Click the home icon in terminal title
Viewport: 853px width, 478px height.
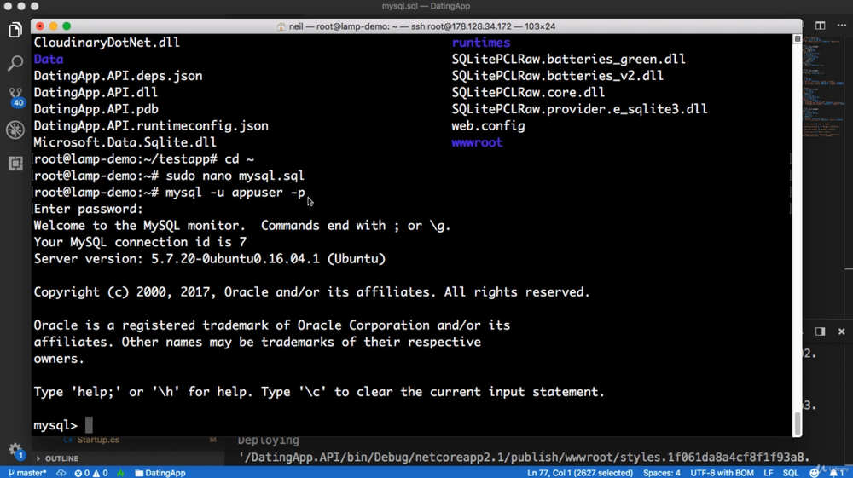point(281,26)
